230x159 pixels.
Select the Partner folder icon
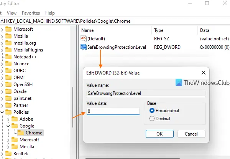tap(8, 105)
